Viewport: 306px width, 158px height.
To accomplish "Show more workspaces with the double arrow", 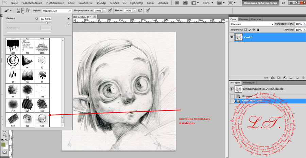I will pos(283,3).
